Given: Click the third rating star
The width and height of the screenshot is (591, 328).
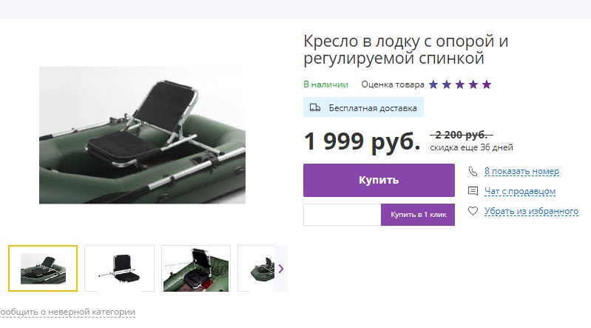Looking at the screenshot, I should 460,84.
